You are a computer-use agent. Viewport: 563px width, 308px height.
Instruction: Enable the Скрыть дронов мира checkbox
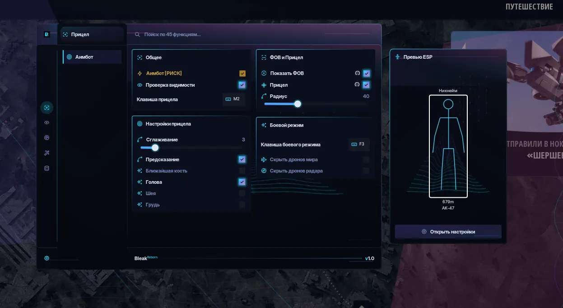click(x=366, y=159)
